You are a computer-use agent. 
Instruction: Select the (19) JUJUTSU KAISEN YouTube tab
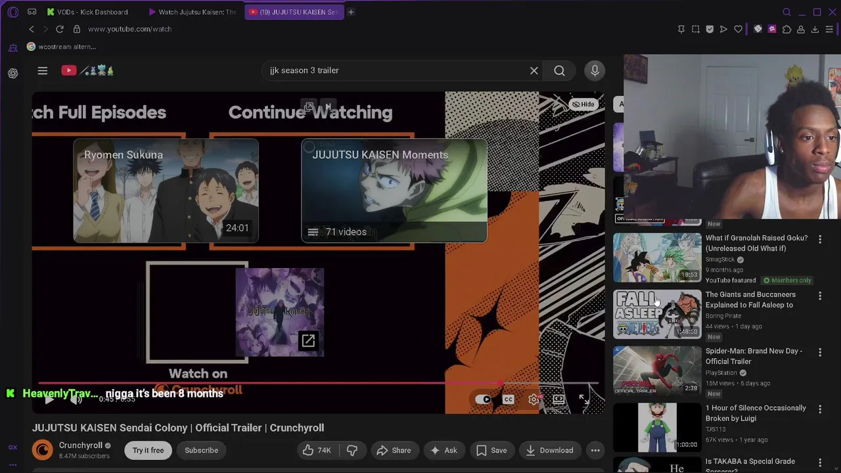(x=294, y=12)
